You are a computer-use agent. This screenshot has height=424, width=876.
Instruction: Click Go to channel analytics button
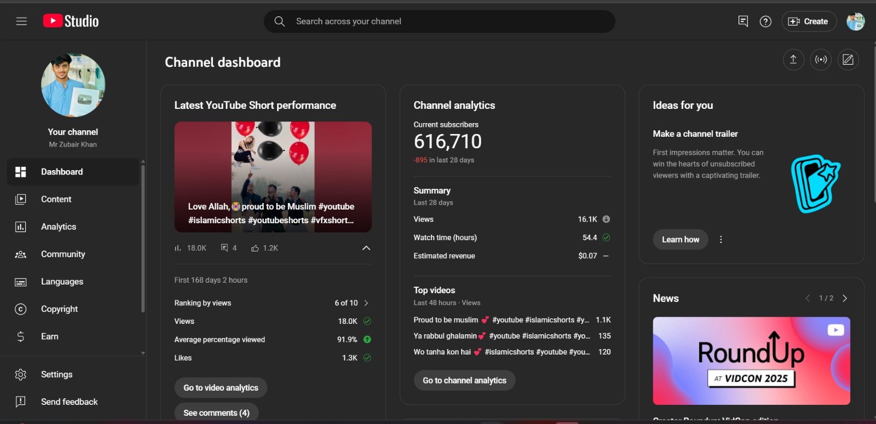coord(464,380)
